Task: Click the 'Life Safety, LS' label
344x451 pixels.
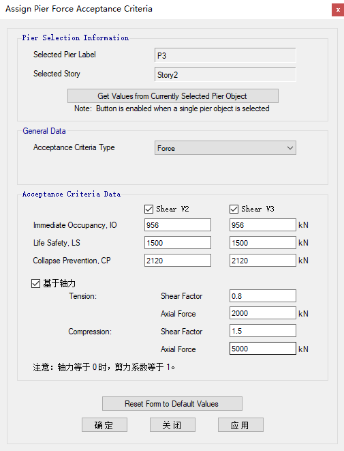Action: pos(57,243)
